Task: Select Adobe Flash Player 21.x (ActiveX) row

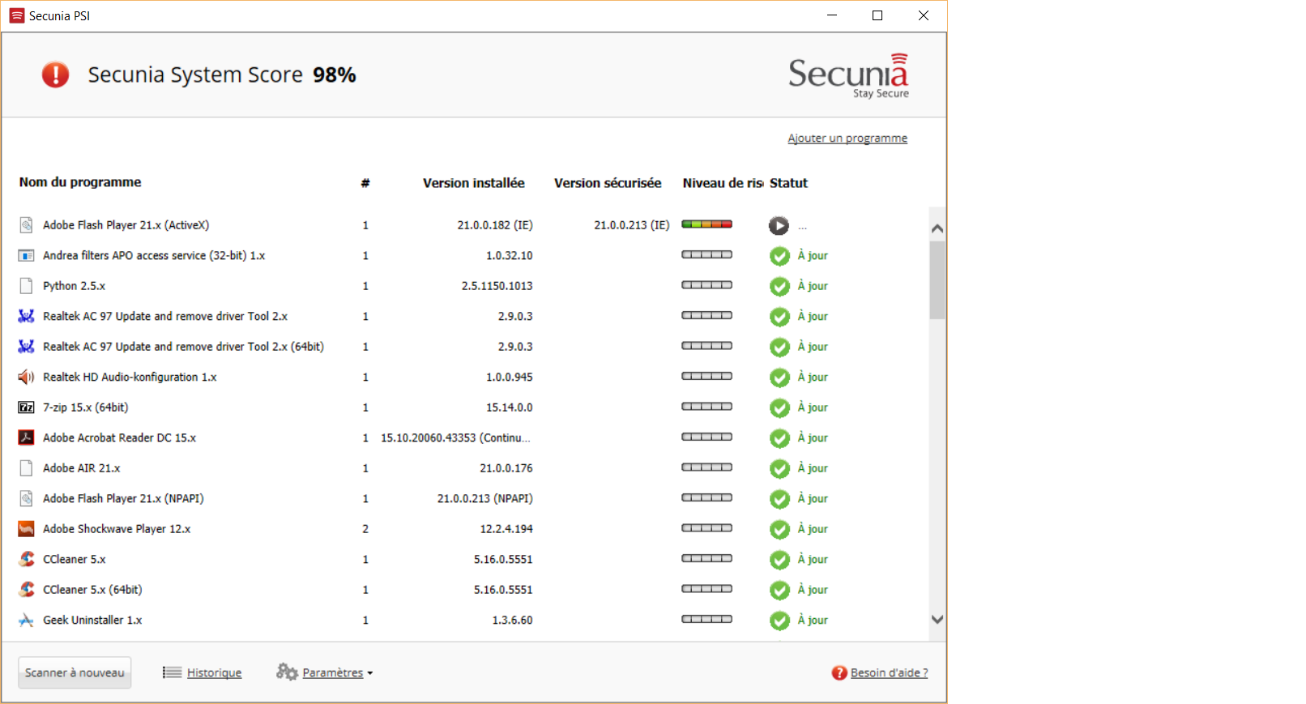Action: tap(472, 225)
